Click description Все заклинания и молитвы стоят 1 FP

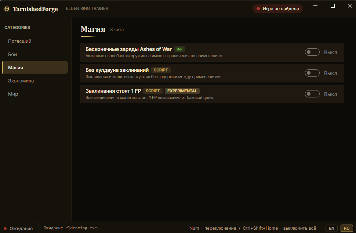pyautogui.click(x=150, y=97)
